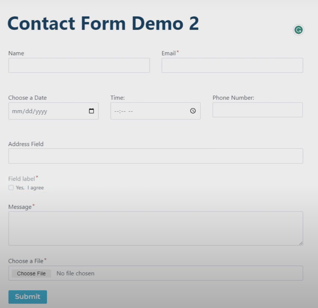Click the "Field label" text
The image size is (318, 308).
(21, 179)
